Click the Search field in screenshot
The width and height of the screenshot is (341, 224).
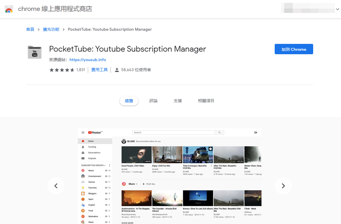coord(174,133)
